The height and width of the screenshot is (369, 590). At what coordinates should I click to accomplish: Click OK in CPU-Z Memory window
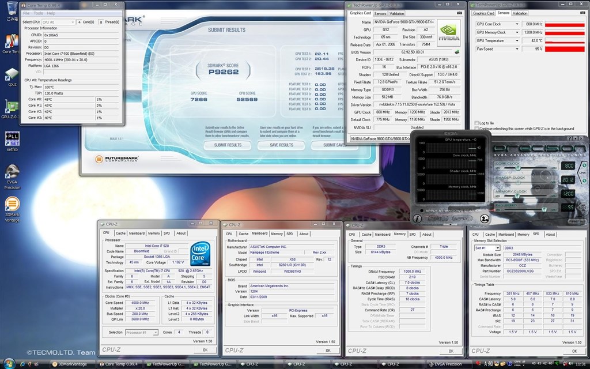point(451,351)
